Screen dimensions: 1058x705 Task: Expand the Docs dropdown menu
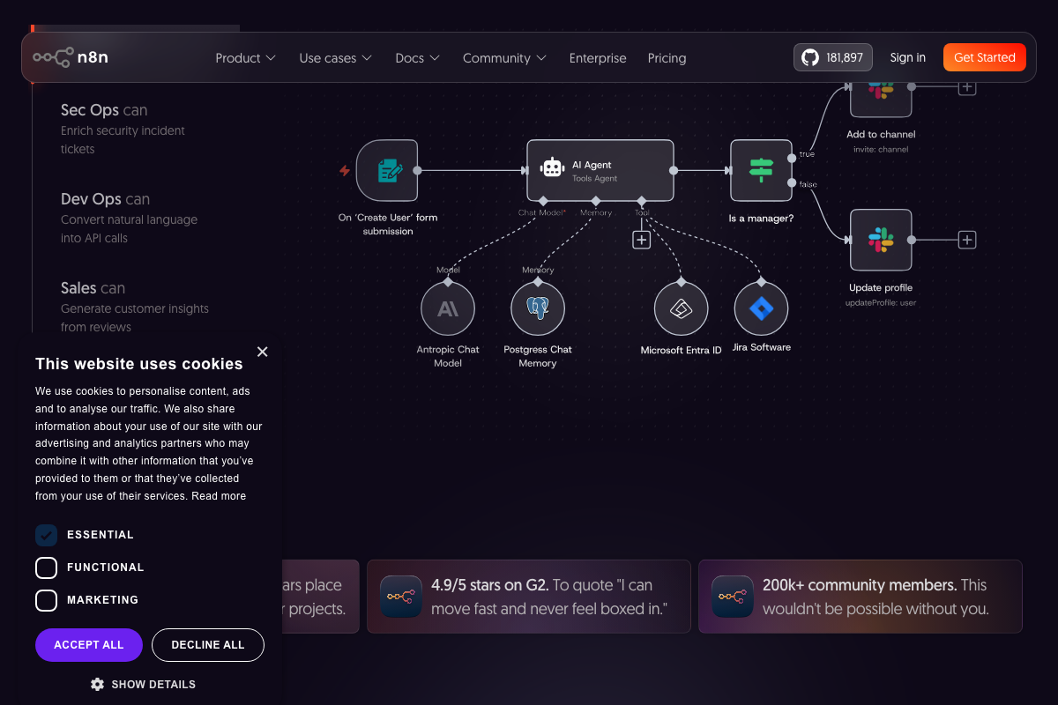pos(417,58)
